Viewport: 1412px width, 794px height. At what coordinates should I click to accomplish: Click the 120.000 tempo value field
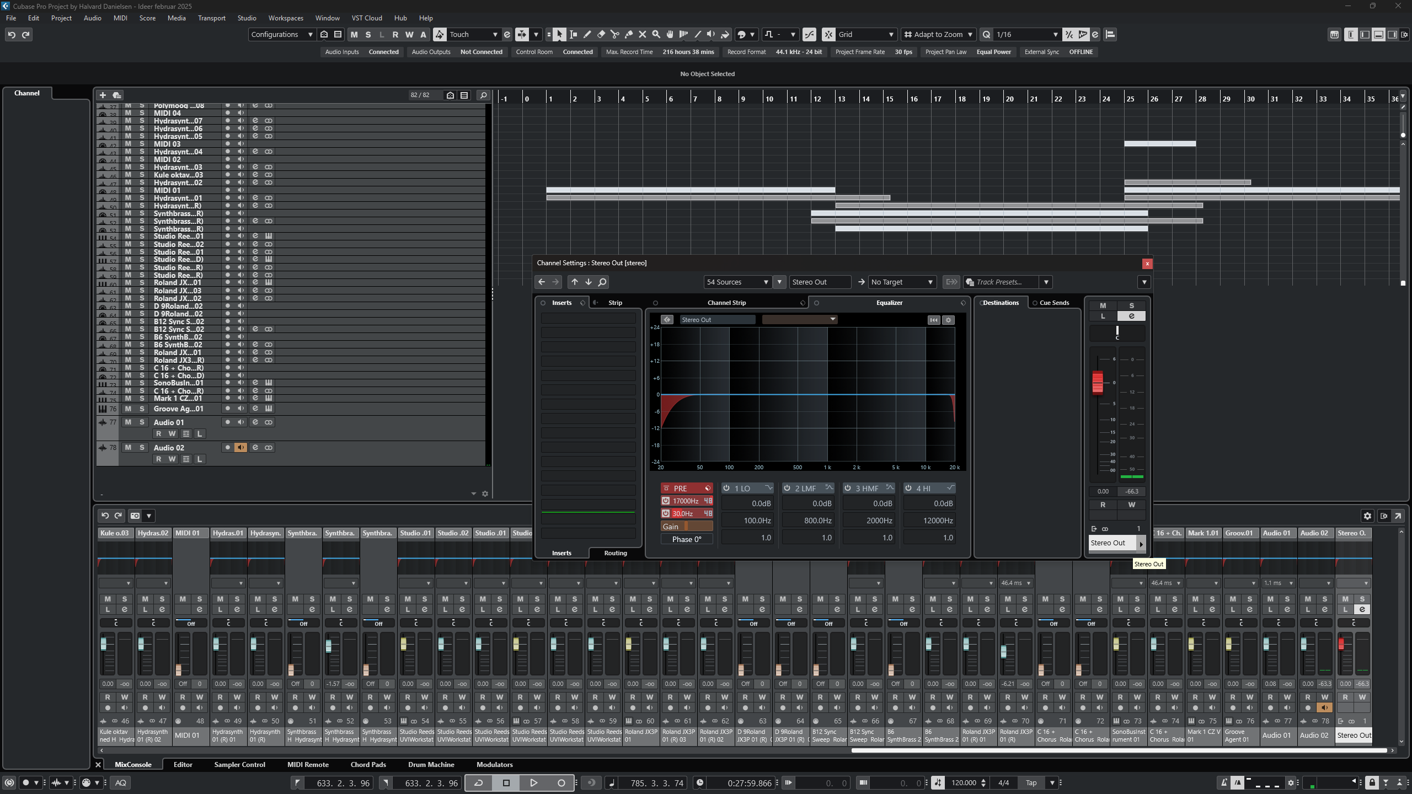click(x=963, y=782)
